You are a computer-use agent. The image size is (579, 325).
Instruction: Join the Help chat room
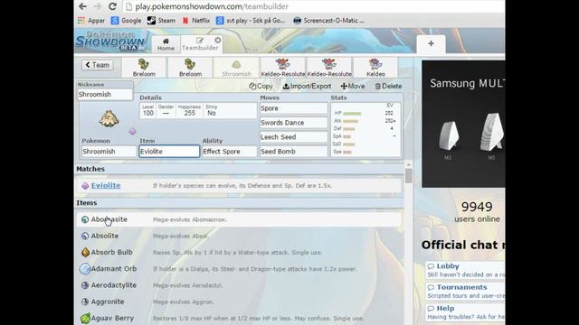[465, 312]
